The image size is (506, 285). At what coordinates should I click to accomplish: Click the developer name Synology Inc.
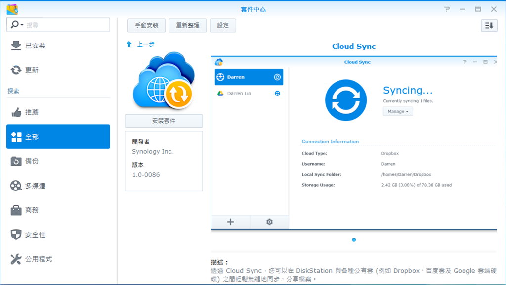pos(152,151)
